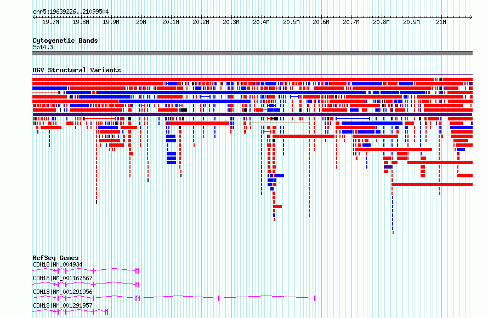This screenshot has width=488, height=318.
Task: Click the 19.9M ruler position label
Action: 111,22
